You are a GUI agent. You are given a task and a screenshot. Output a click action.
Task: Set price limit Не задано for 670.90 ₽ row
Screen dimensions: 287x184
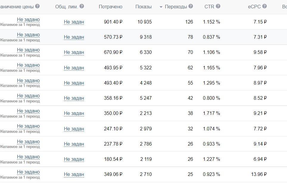[x=28, y=50]
